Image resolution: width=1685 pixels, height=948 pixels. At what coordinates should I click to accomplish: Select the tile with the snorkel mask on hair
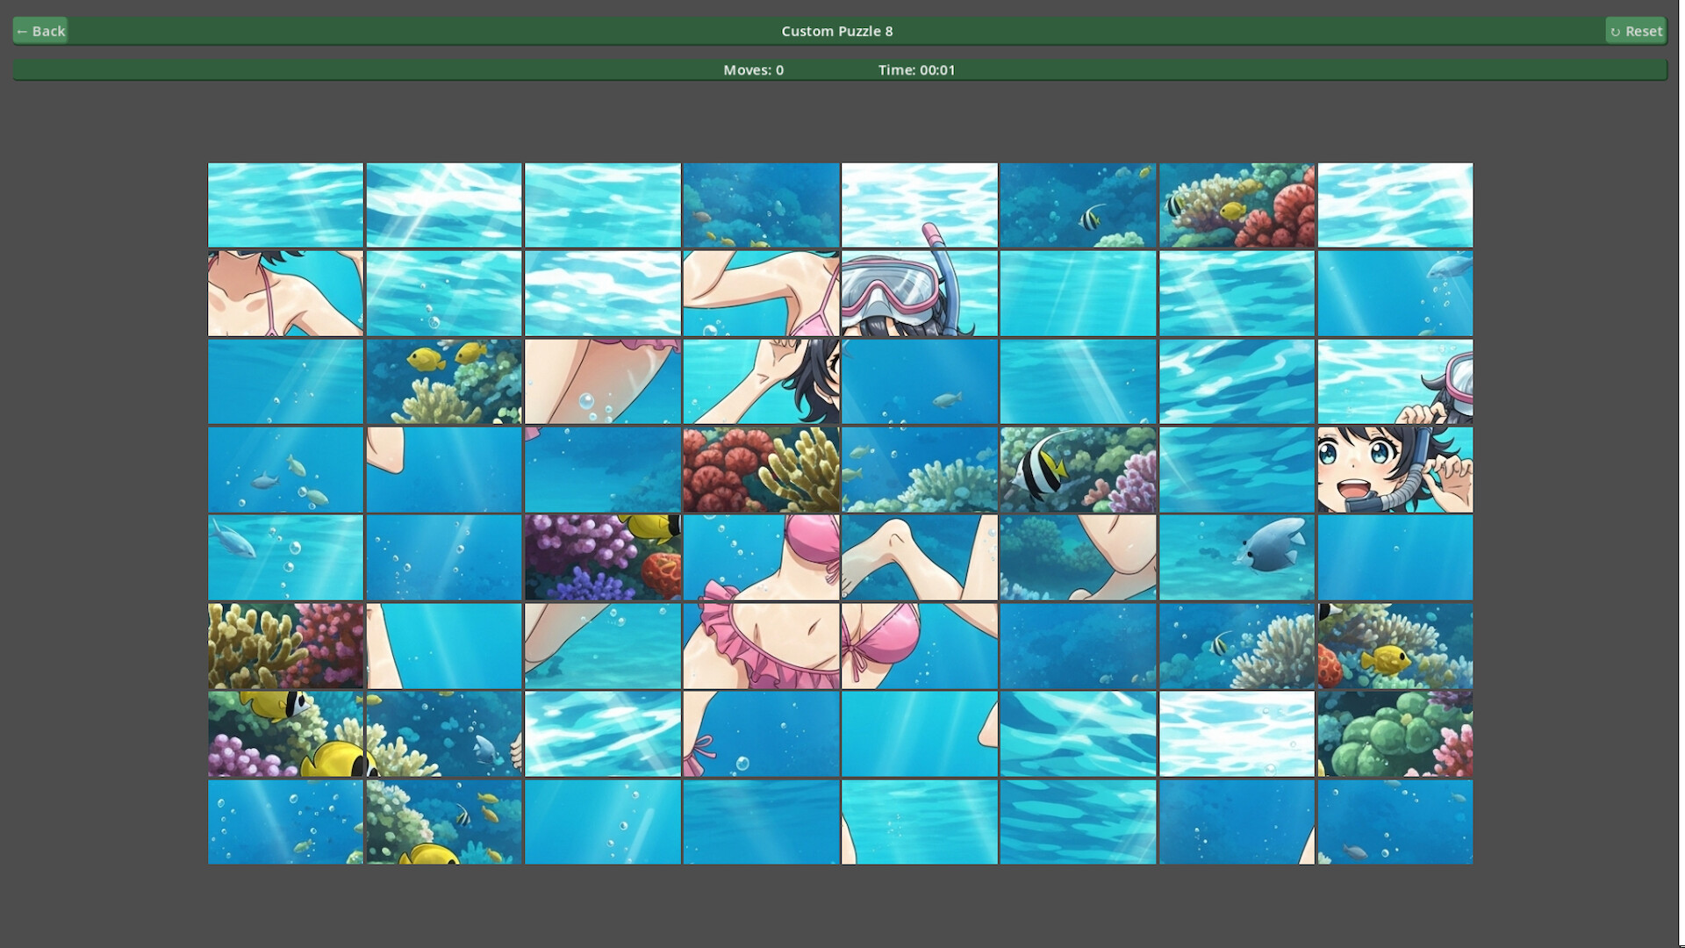point(919,292)
